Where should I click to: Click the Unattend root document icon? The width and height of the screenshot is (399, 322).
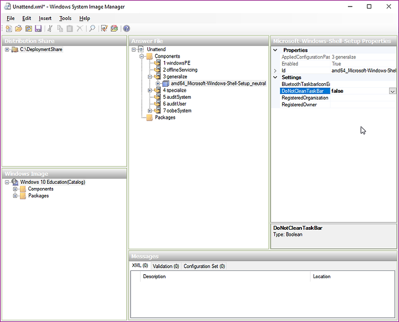[141, 49]
